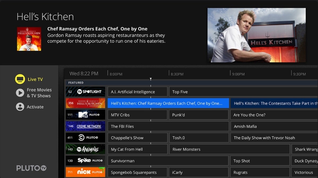This screenshot has height=178, width=318.
Task: Select My Cat From Hell program
Action: click(137, 149)
